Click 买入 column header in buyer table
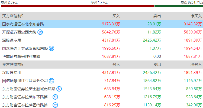The width and height of the screenshot is (203, 108). tap(116, 16)
